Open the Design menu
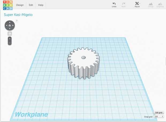The width and height of the screenshot is (166, 122). [20, 5]
